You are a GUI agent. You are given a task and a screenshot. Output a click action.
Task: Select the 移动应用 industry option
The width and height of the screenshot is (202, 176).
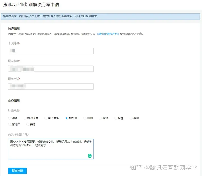pos(25,118)
